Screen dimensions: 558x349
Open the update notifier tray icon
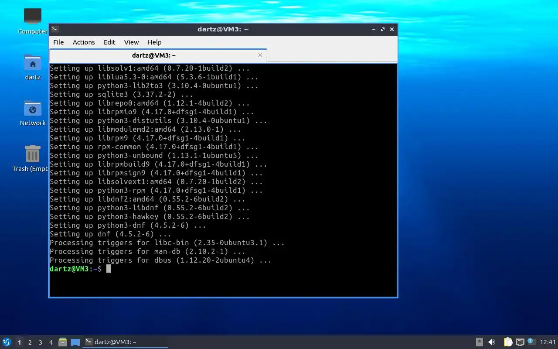(531, 342)
